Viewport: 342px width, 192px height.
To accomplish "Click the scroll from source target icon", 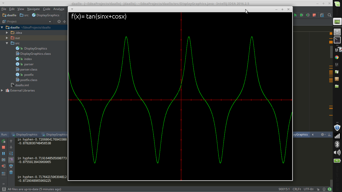I will [x=59, y=21].
